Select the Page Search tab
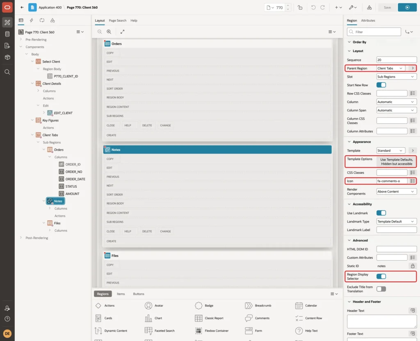Screen dimensions: 420x341 [118, 20]
